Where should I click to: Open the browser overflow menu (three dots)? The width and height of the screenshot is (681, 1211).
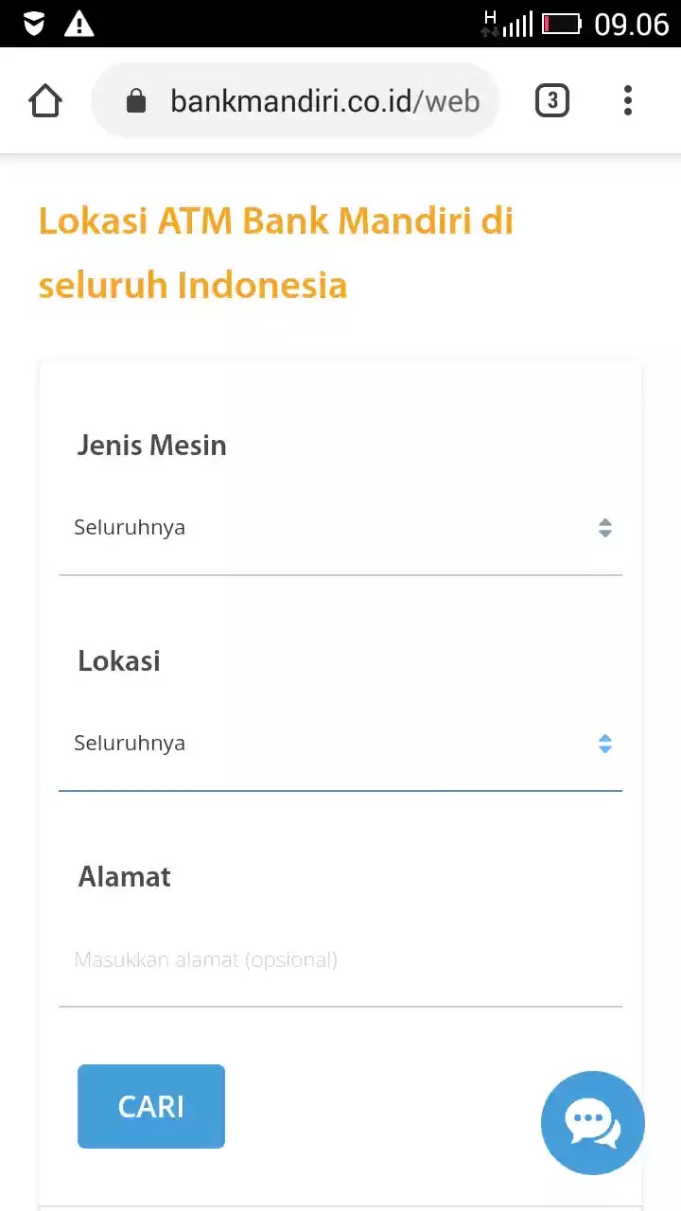pos(628,100)
